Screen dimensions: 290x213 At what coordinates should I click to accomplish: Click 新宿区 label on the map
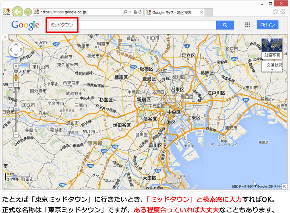(x=144, y=100)
